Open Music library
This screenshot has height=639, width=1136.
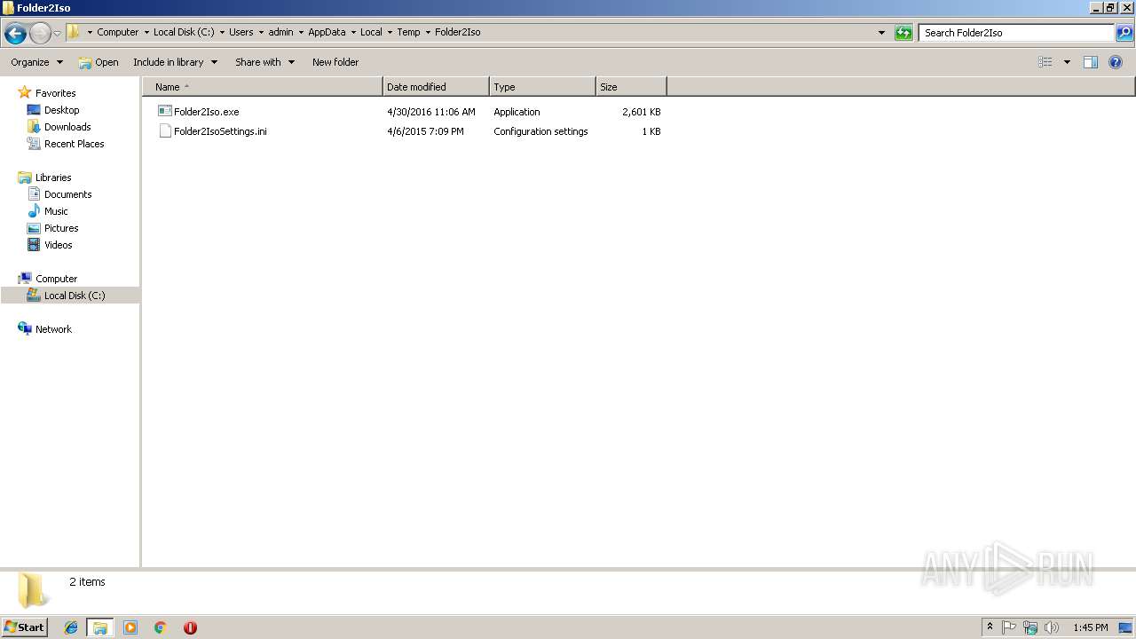pyautogui.click(x=56, y=211)
